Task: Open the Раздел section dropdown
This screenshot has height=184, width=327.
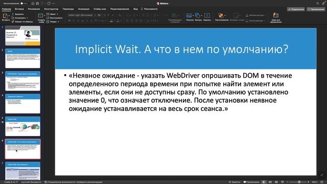Action: point(53,21)
